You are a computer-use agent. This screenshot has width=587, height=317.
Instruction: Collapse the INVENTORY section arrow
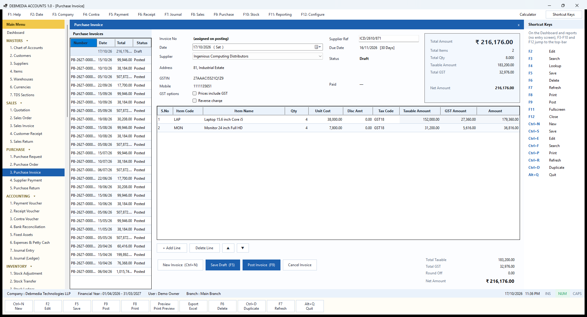(x=31, y=266)
